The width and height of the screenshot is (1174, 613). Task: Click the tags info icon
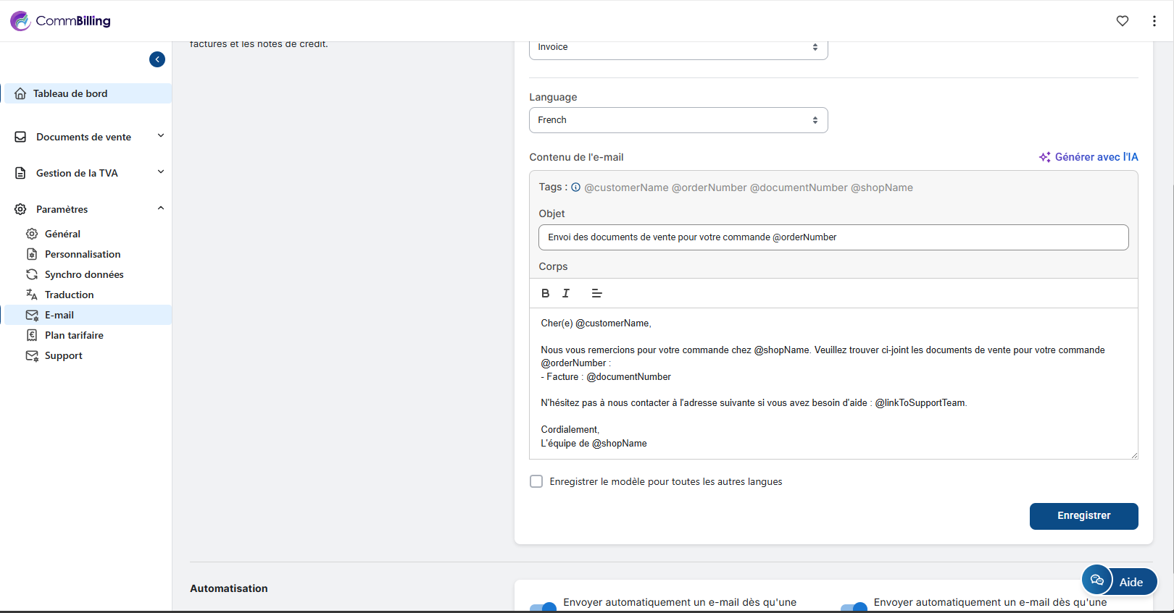pos(575,187)
